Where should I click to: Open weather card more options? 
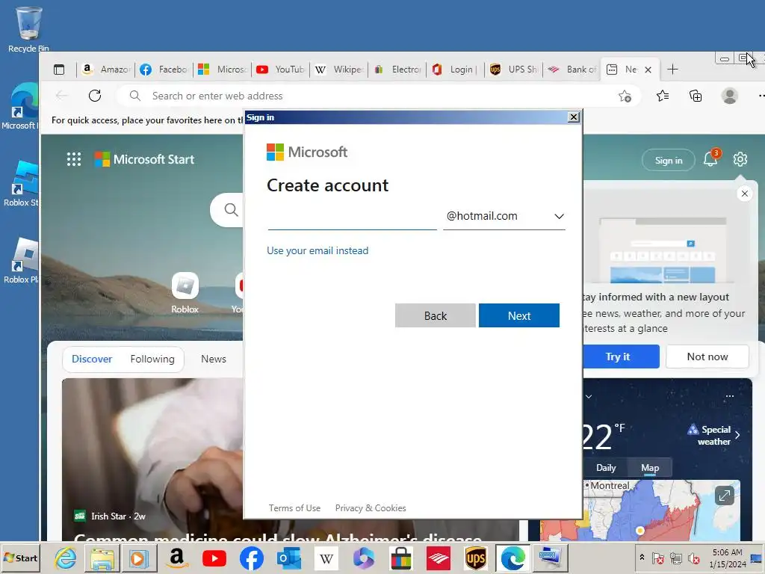[x=729, y=396]
